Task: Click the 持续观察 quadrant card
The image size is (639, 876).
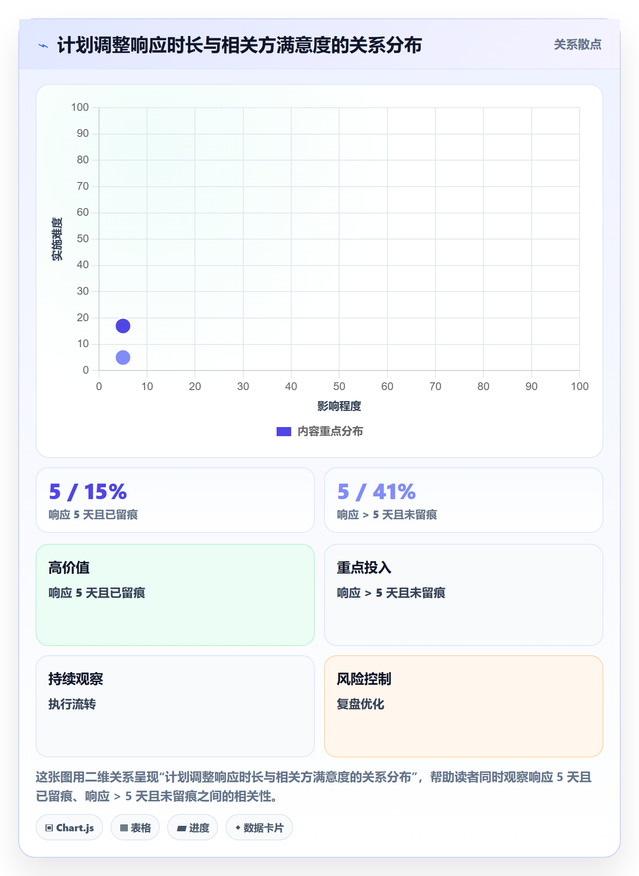Action: pos(175,706)
